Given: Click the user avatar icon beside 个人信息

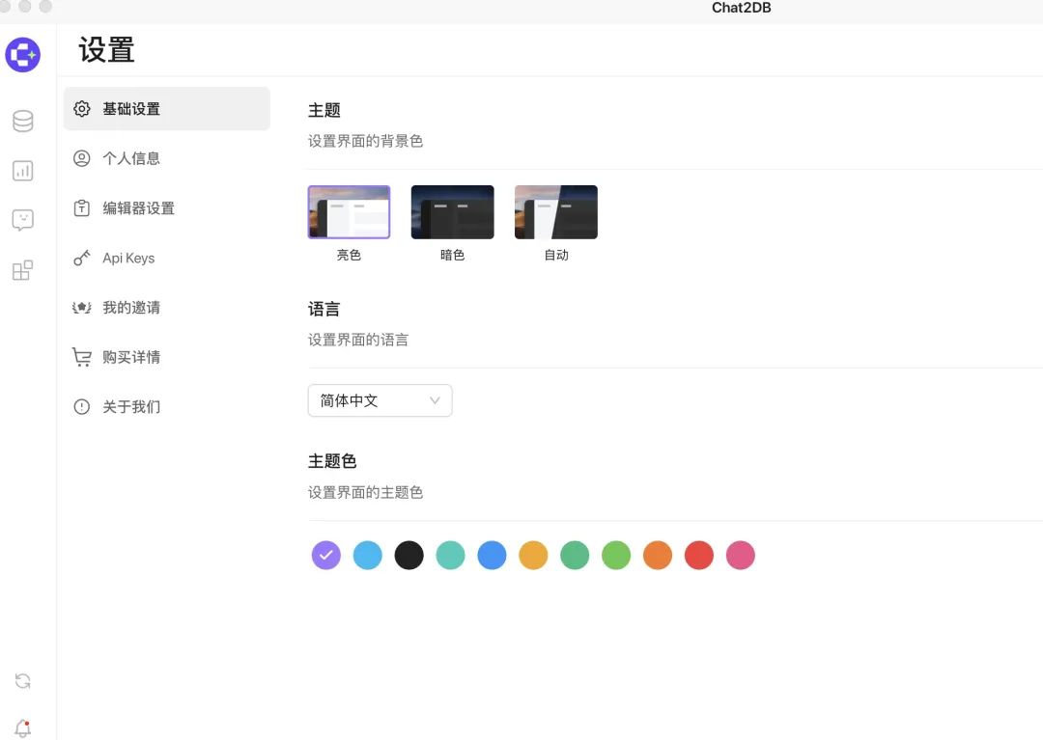Looking at the screenshot, I should 82,158.
